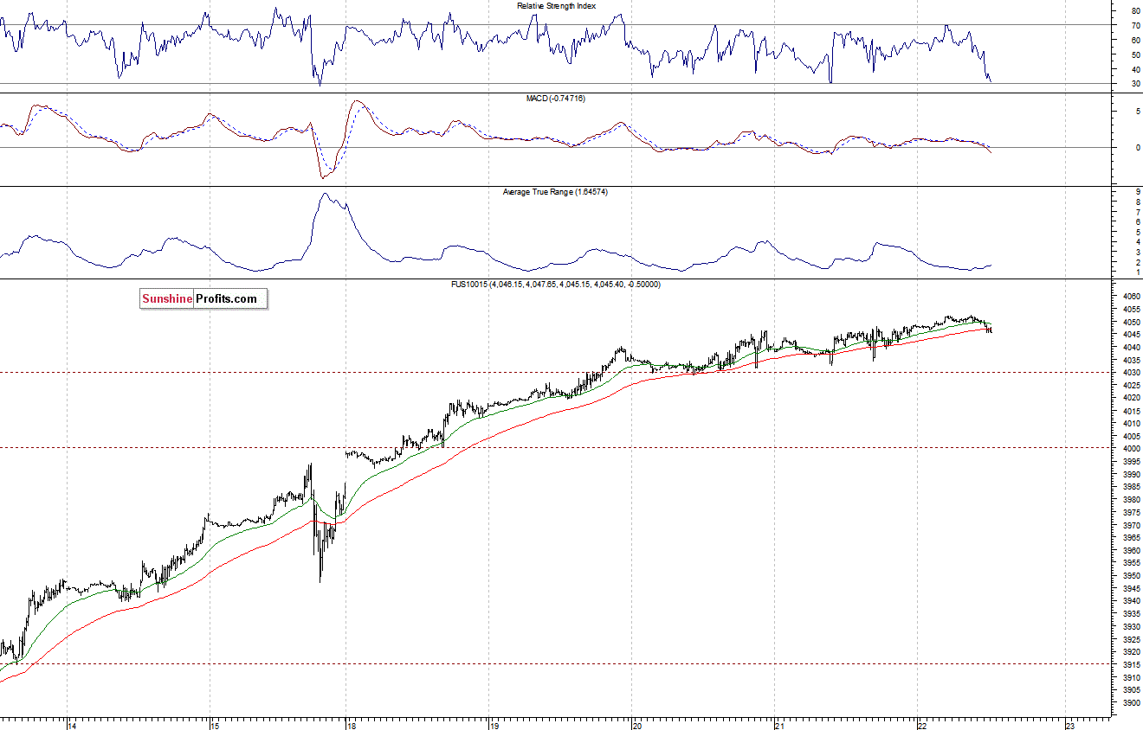Click the 80 level on RSI scale

coord(1134,11)
